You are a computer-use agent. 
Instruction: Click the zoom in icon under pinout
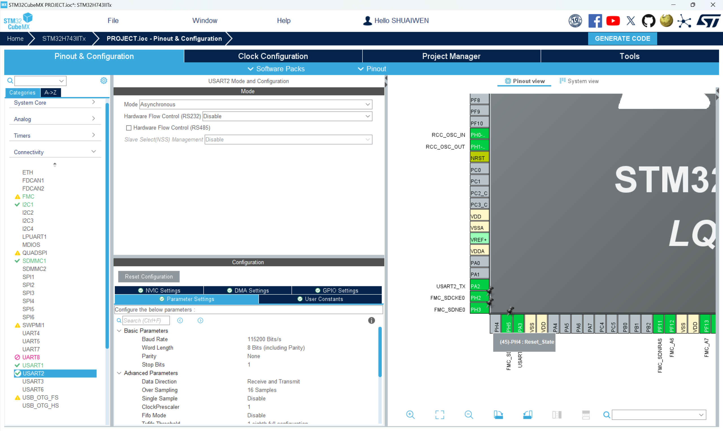[410, 415]
